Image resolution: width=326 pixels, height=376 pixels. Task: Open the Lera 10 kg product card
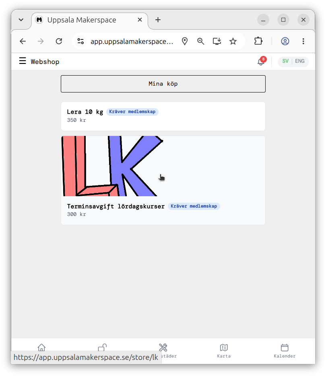click(163, 116)
